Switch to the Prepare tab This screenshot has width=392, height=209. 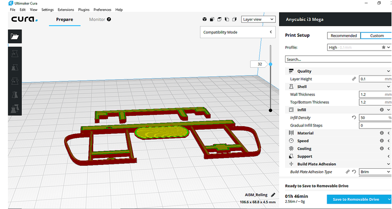tap(64, 20)
